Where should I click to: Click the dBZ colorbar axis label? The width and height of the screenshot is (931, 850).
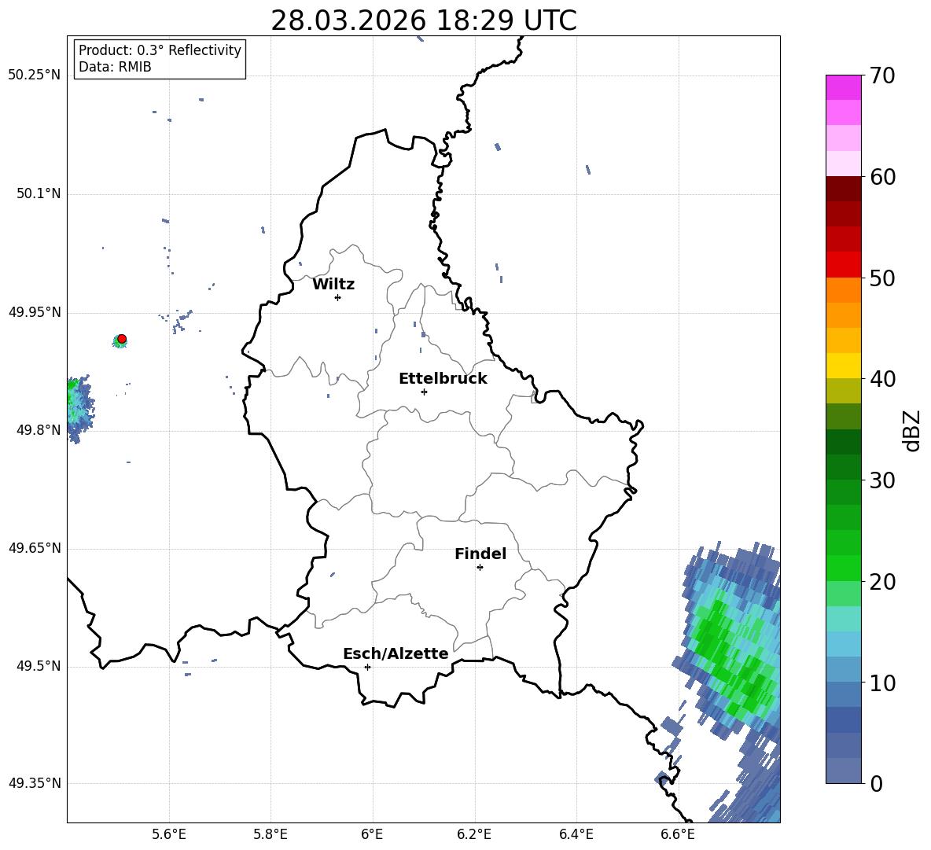(911, 430)
